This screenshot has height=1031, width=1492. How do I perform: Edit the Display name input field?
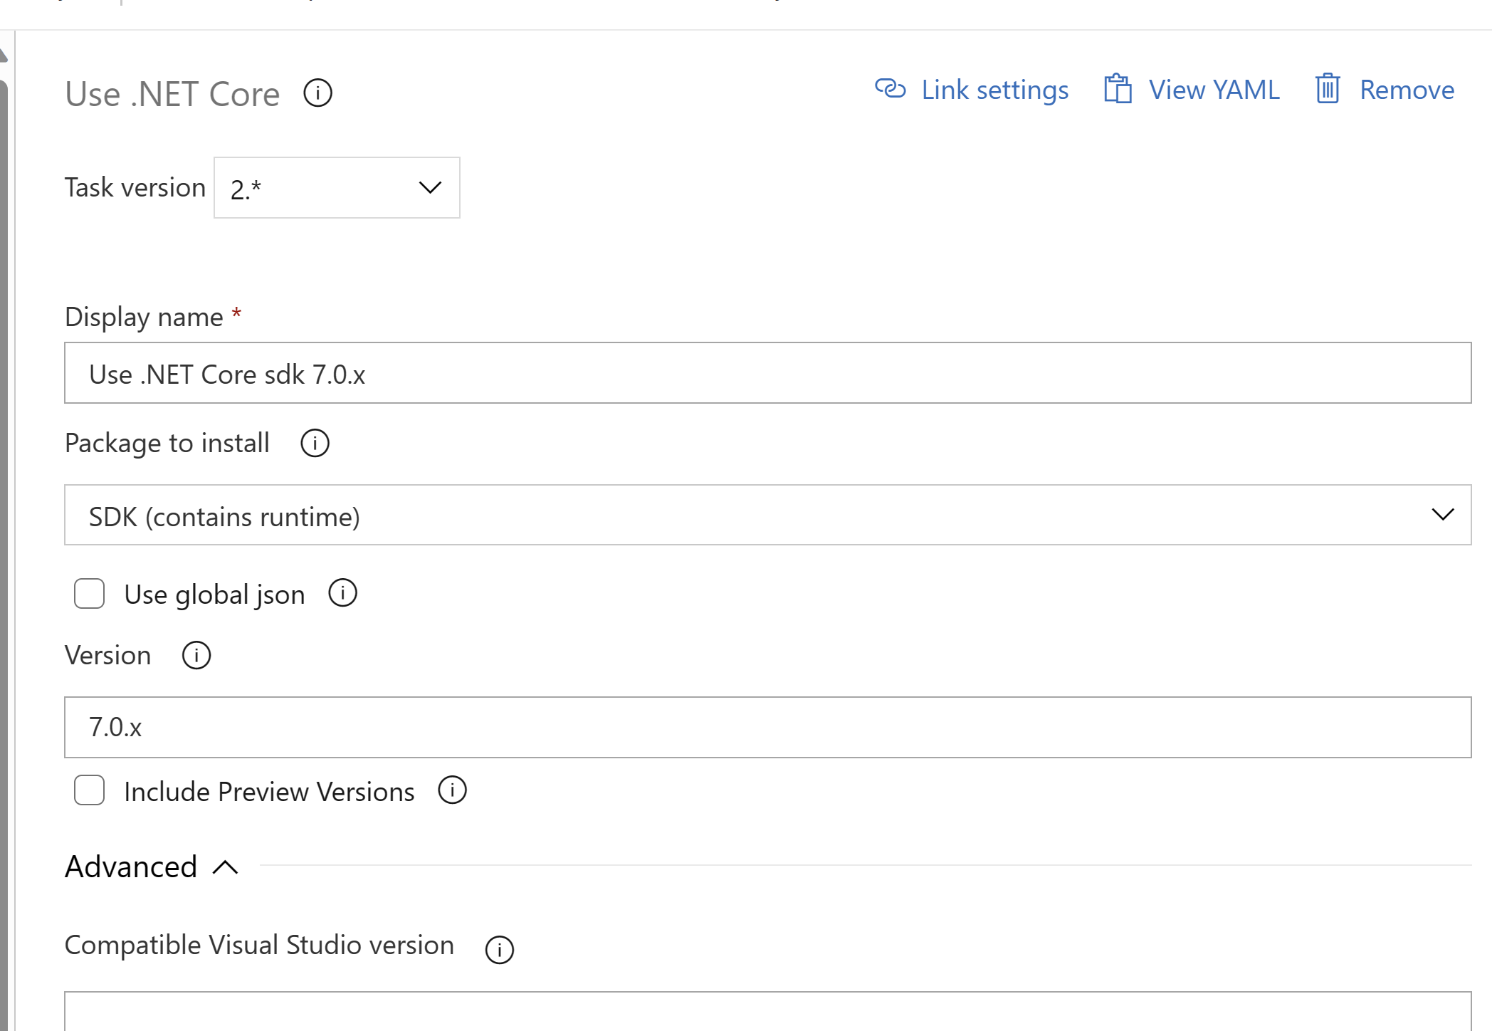coord(769,373)
